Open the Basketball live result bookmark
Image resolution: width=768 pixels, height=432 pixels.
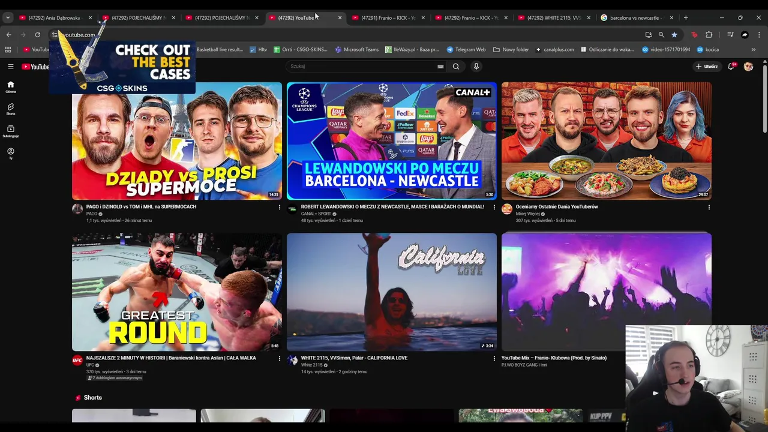pyautogui.click(x=219, y=50)
